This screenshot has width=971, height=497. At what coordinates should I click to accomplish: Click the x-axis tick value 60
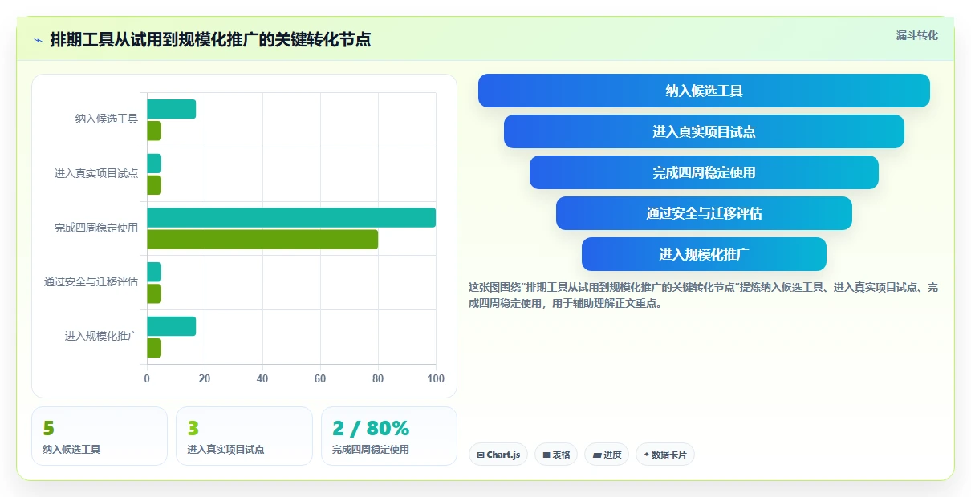pos(320,378)
